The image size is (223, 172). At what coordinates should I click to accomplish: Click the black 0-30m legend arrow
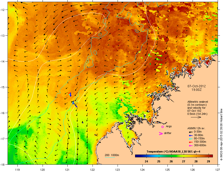click(x=191, y=132)
